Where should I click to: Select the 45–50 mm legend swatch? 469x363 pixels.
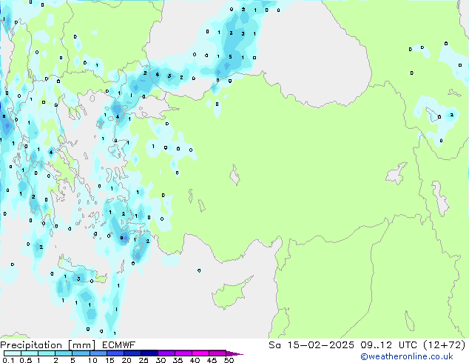(217, 353)
